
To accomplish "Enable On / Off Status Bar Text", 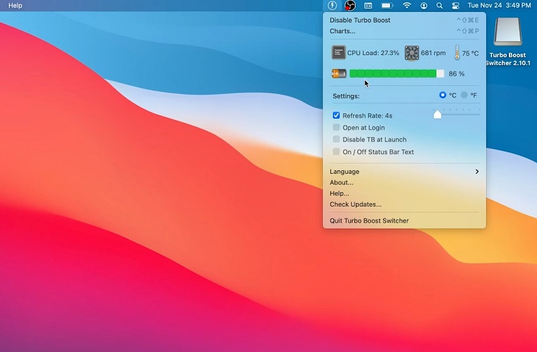I will coord(336,152).
